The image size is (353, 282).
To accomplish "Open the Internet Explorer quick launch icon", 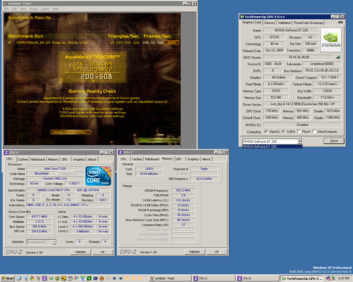I will 19,278.
